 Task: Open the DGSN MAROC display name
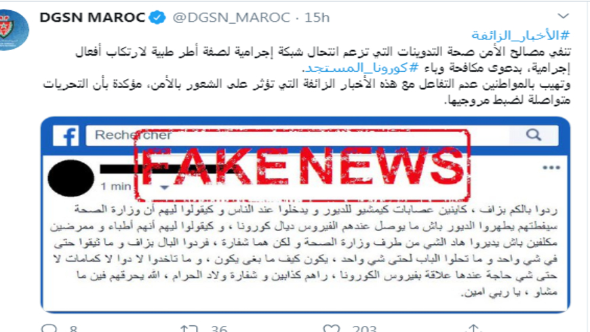click(x=92, y=18)
